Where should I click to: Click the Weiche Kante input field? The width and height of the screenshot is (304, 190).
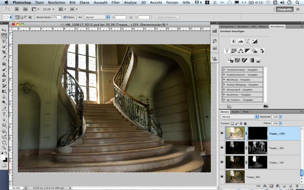coord(56,17)
